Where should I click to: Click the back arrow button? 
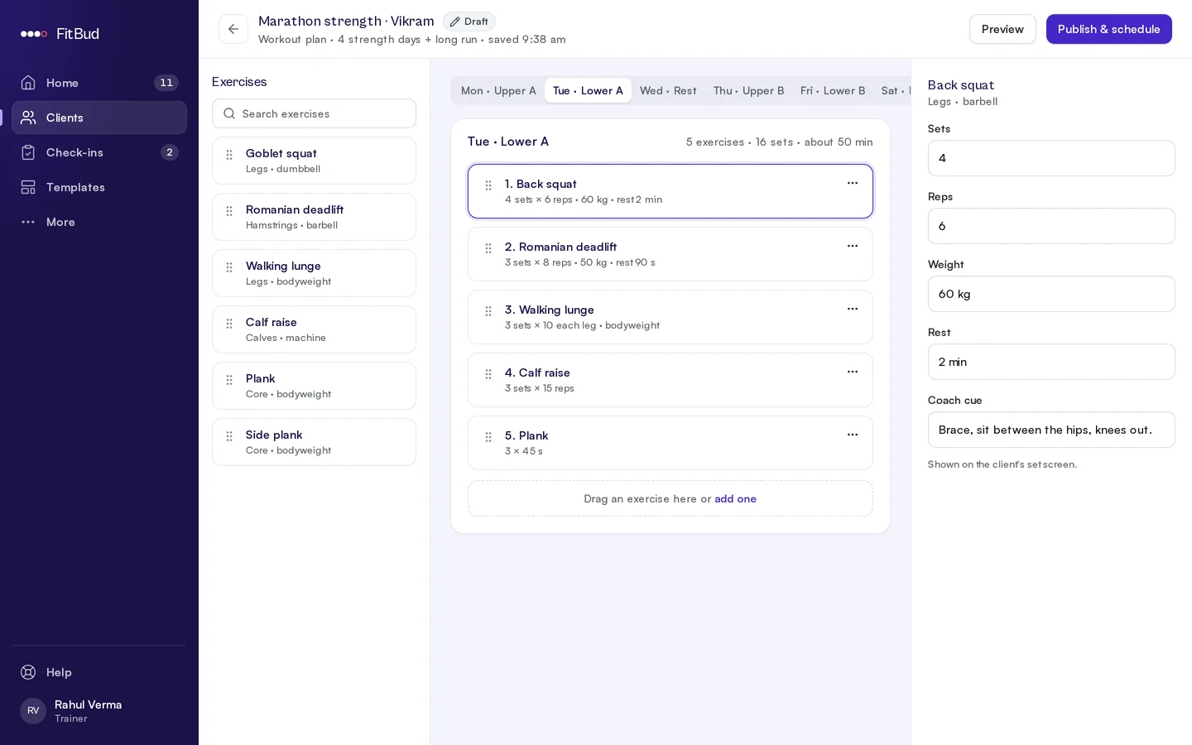pyautogui.click(x=233, y=29)
